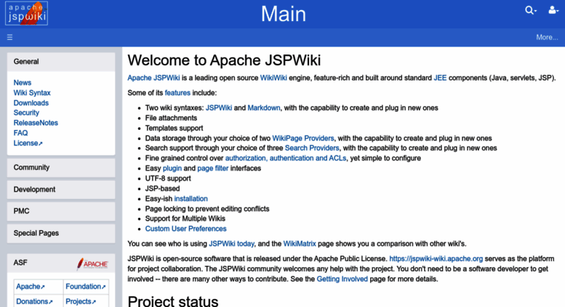
Task: Open the installation link
Action: coord(191,199)
